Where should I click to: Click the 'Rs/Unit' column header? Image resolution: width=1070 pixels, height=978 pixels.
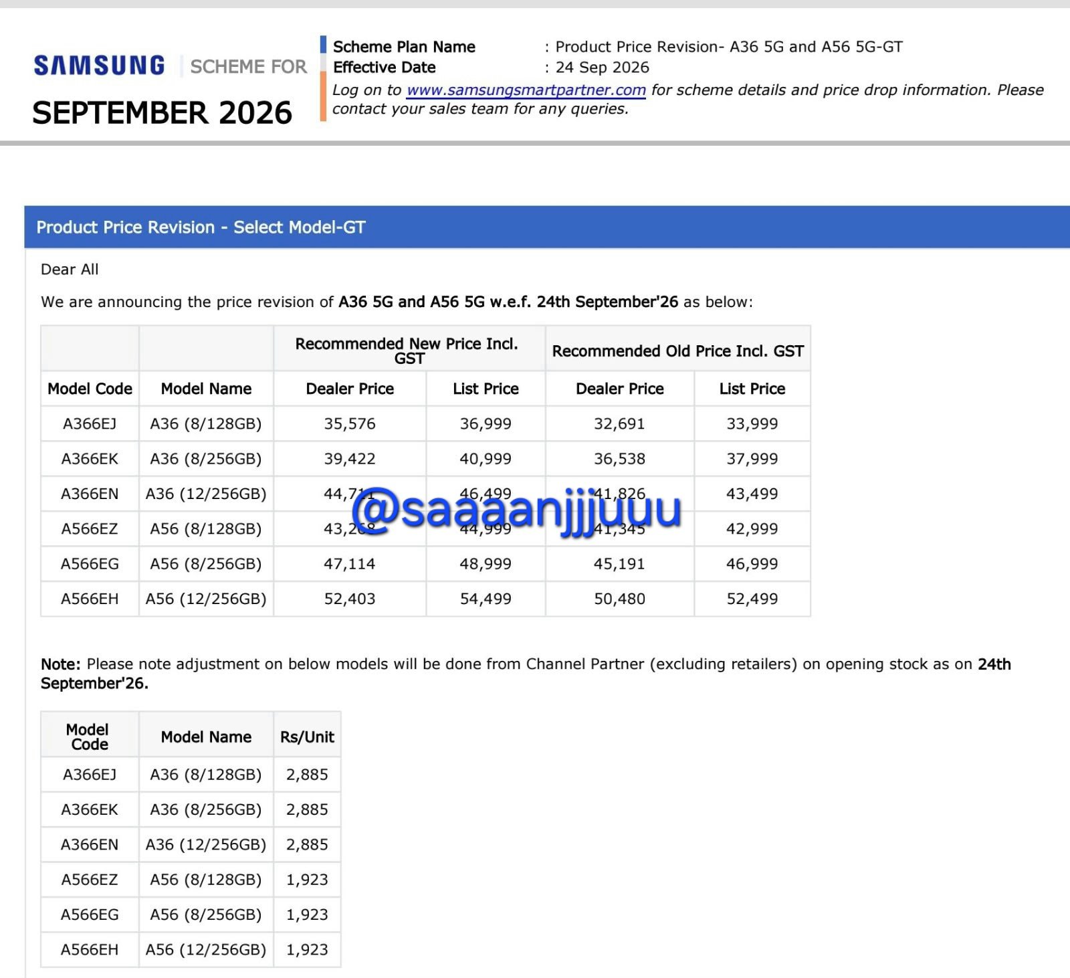tap(307, 737)
